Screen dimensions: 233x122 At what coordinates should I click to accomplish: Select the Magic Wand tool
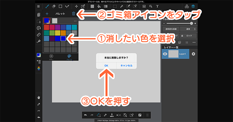[x=122, y=6]
